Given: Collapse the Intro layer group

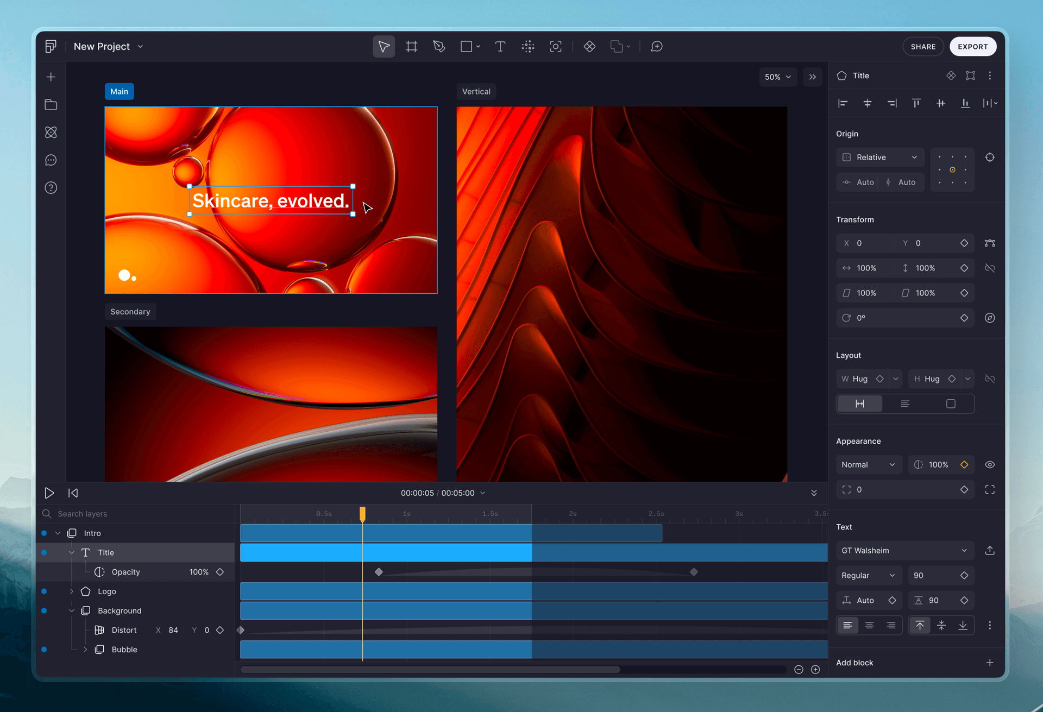Looking at the screenshot, I should pos(58,533).
